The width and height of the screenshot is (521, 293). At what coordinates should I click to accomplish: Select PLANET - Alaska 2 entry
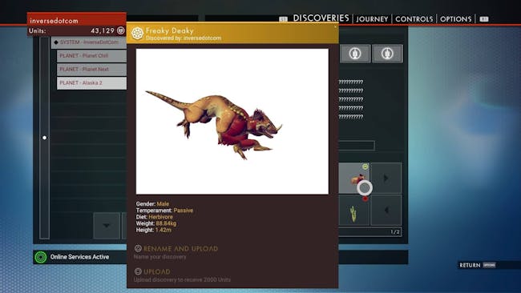(x=91, y=83)
